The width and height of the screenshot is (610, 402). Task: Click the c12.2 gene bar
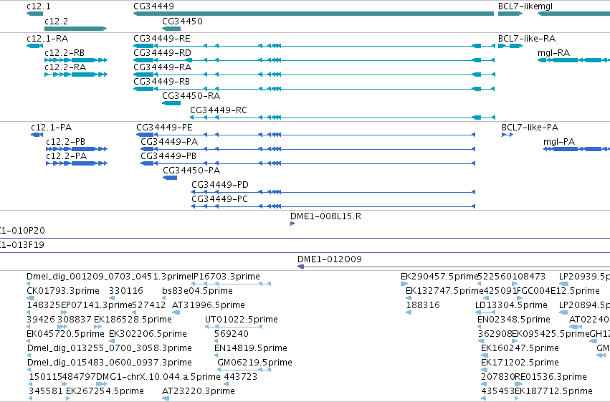(75, 29)
